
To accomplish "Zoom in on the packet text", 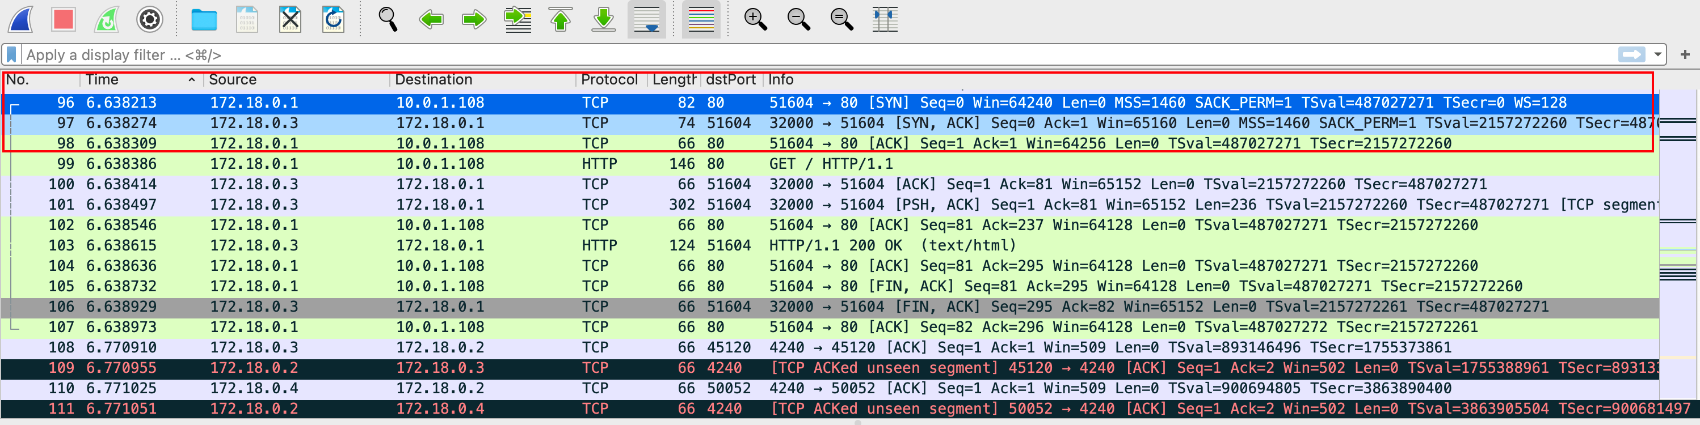I will click(x=756, y=19).
